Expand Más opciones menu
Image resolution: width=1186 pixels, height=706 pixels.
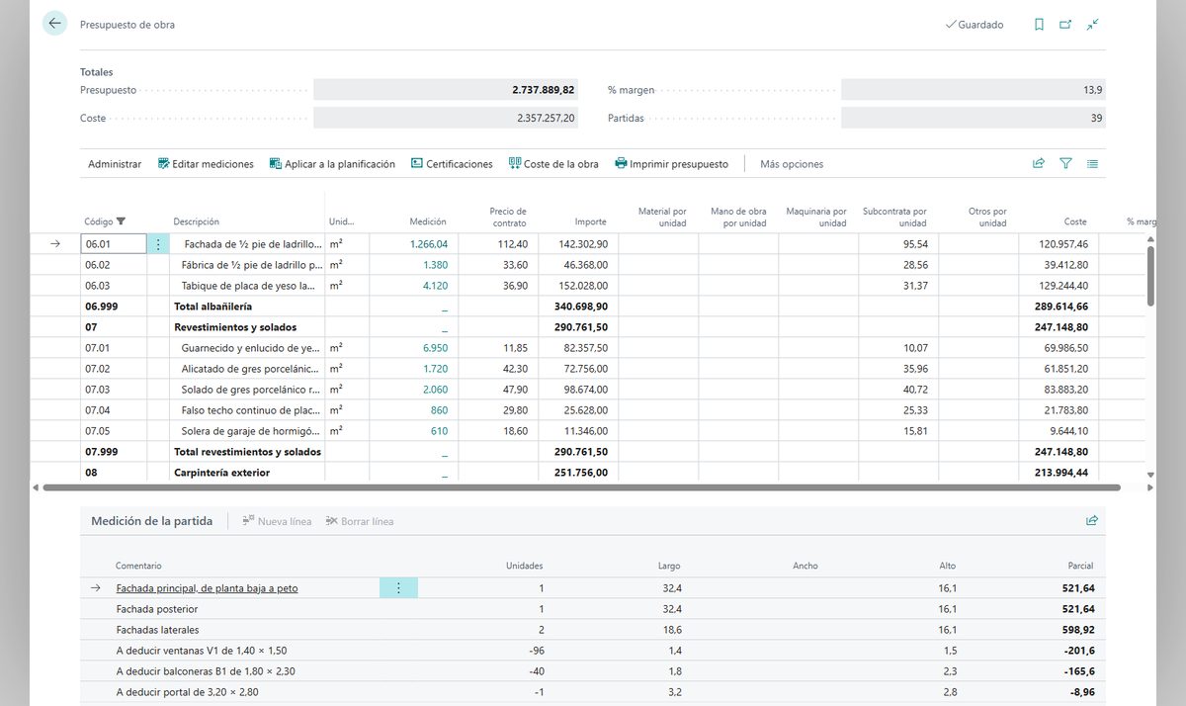792,164
